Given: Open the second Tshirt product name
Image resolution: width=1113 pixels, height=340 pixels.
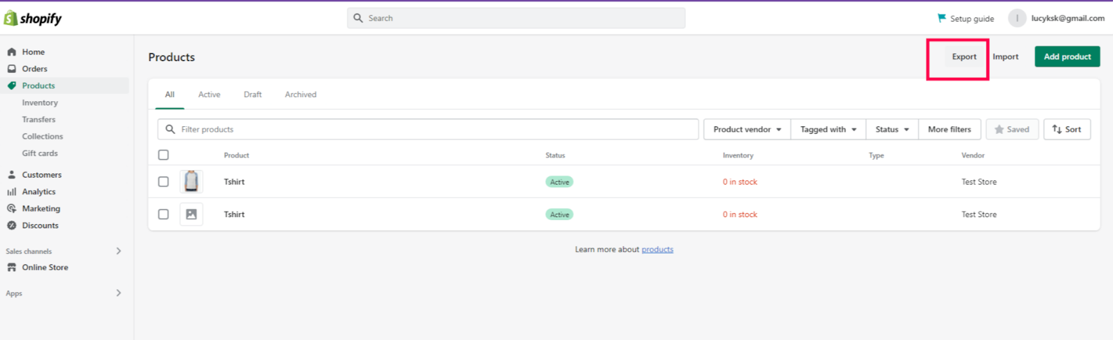Looking at the screenshot, I should (x=234, y=214).
